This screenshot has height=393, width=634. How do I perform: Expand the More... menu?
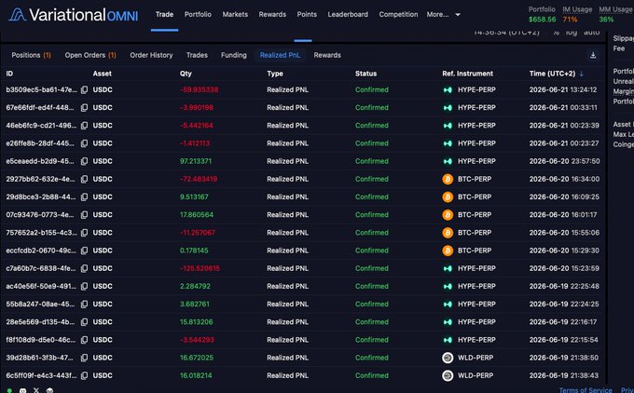443,15
